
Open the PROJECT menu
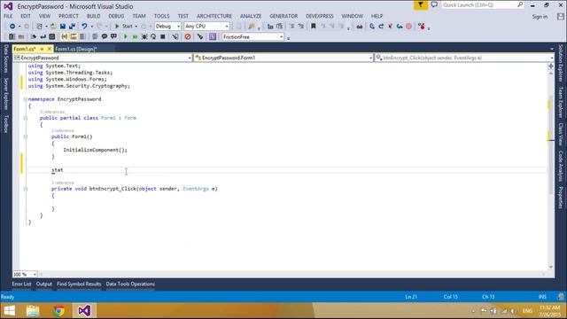click(x=68, y=16)
